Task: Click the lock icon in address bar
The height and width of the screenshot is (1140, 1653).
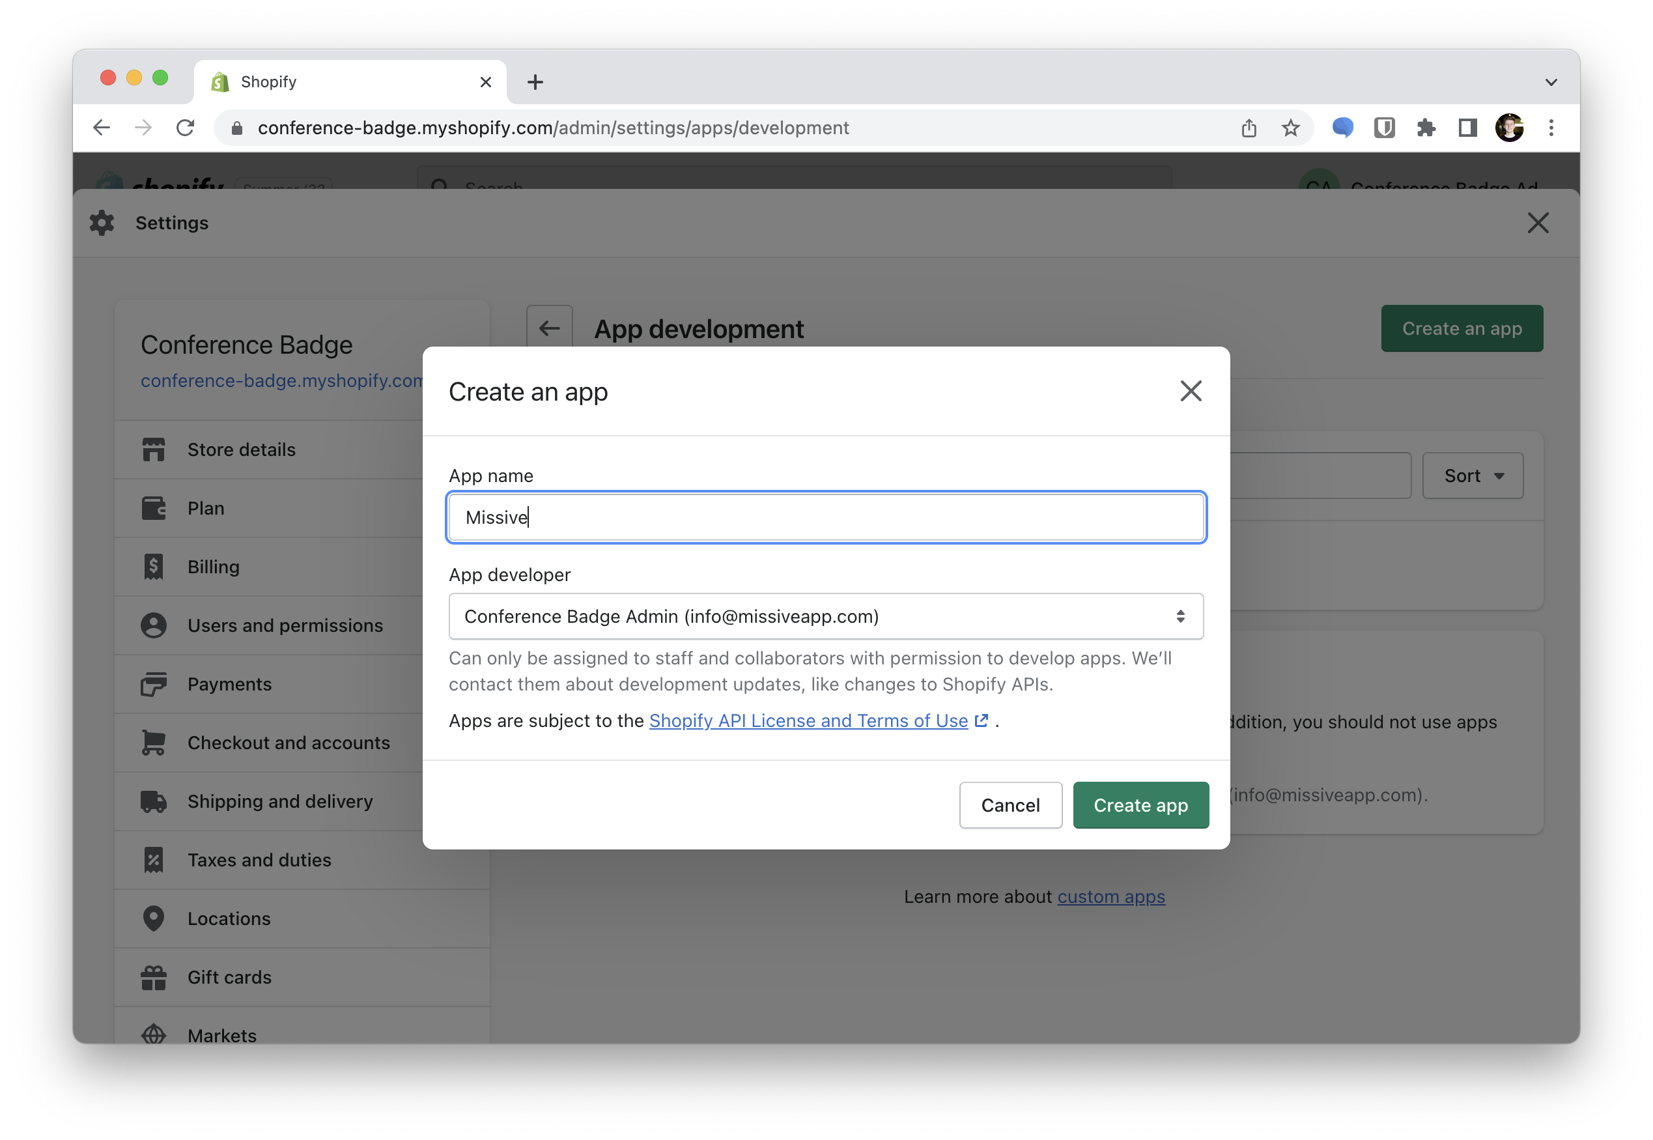Action: [237, 128]
